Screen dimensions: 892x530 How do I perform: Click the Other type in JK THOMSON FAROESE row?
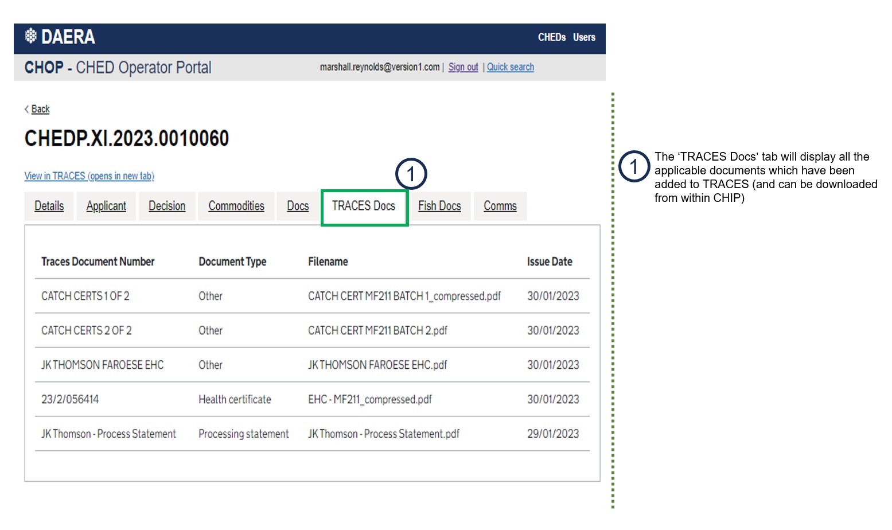(x=211, y=365)
